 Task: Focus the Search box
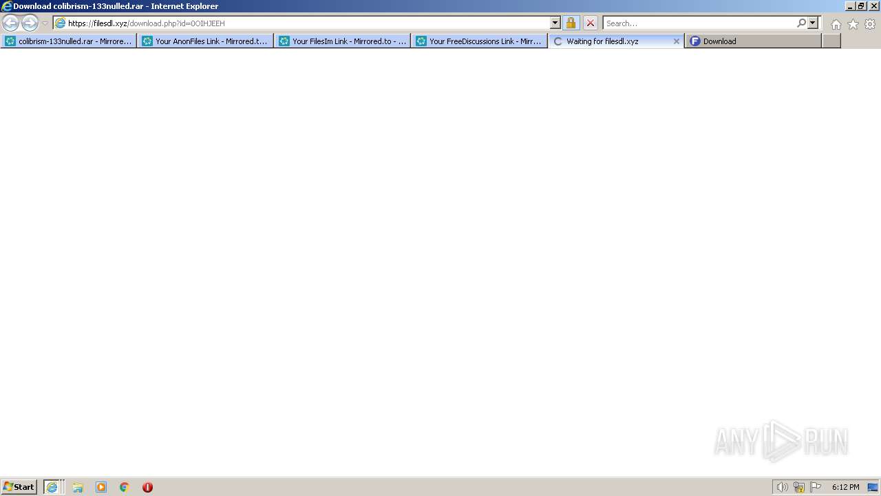(699, 23)
